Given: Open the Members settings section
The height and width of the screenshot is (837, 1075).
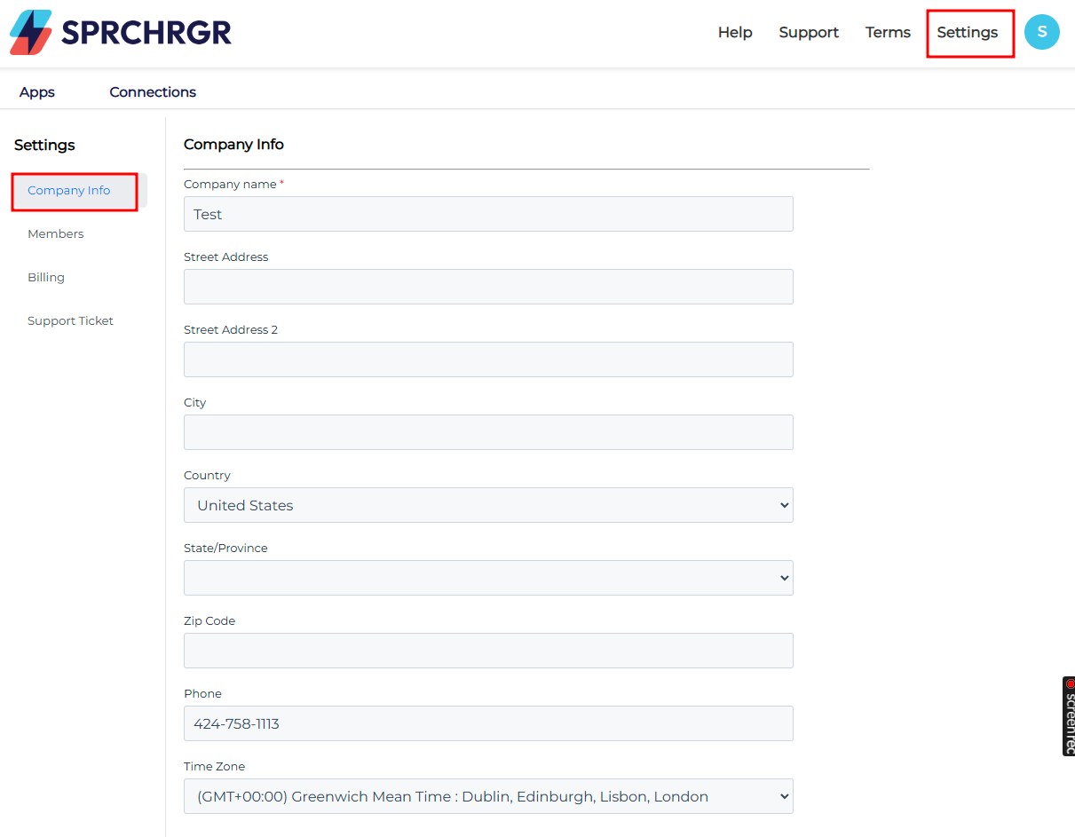Looking at the screenshot, I should (56, 234).
